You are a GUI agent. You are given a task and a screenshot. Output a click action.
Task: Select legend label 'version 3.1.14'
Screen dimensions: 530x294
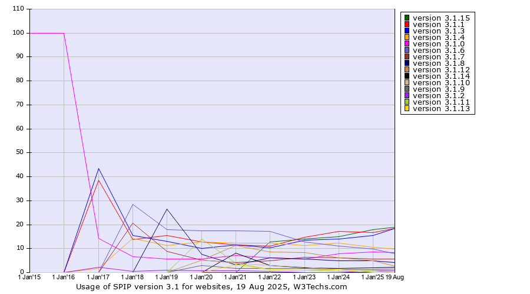[441, 76]
